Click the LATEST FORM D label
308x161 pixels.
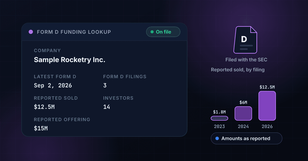55,76
